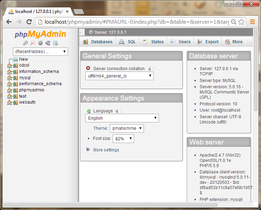Open the webauth database
This screenshot has height=210, width=261.
[27, 102]
